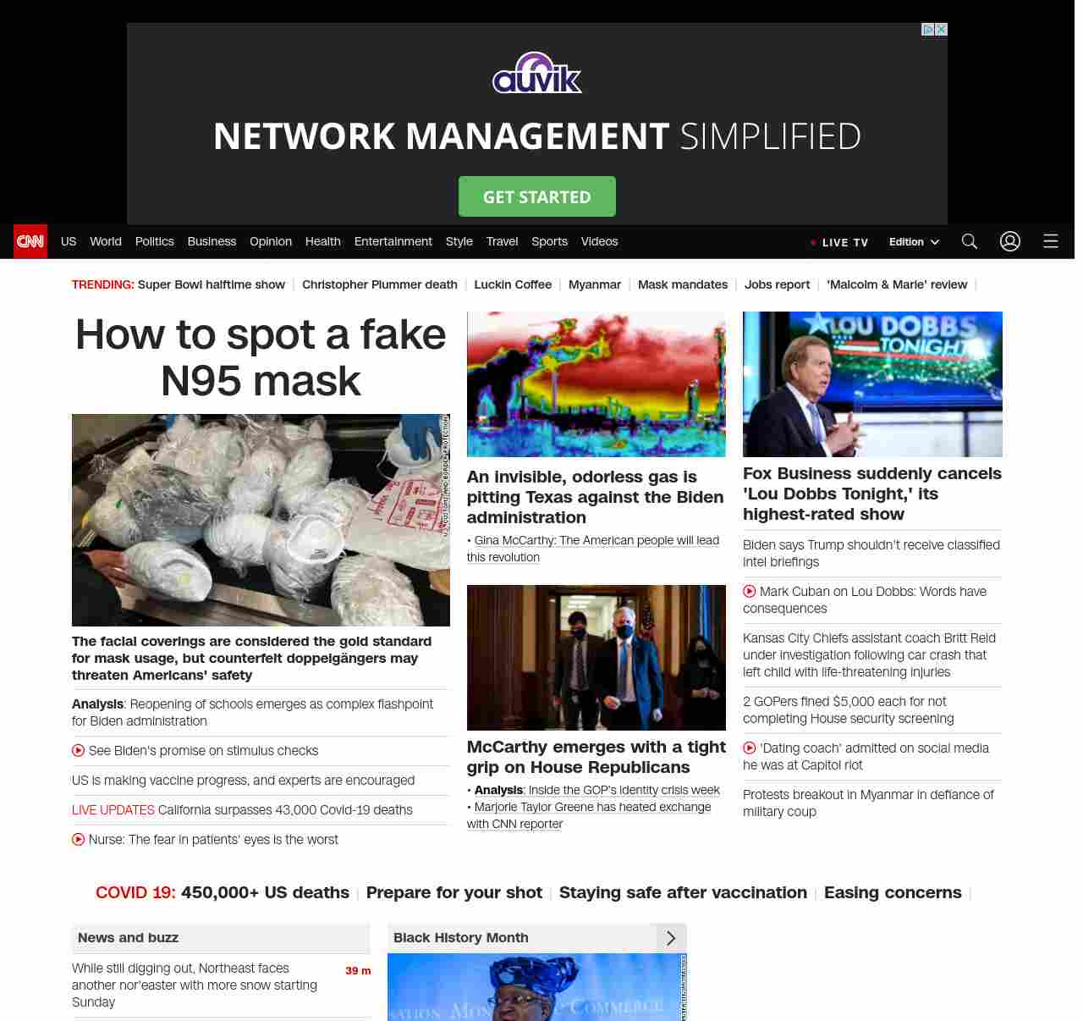The image size is (1083, 1021).
Task: Open the hamburger menu icon
Action: [x=1051, y=241]
